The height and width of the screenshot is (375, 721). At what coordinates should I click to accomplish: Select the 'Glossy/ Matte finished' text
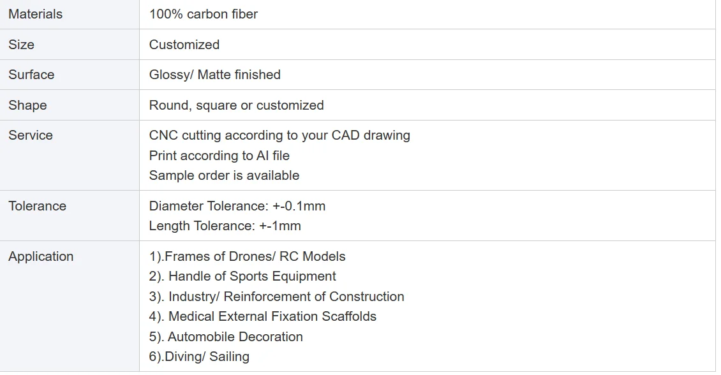tap(214, 75)
